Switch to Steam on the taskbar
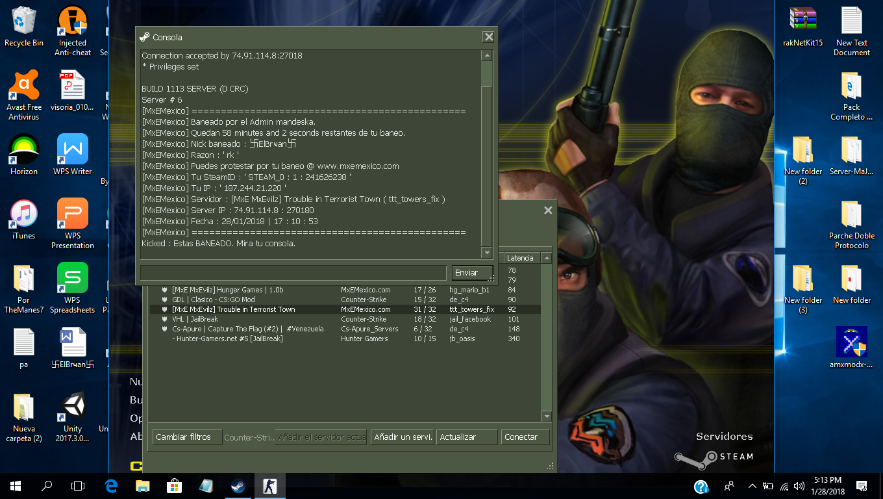Viewport: 883px width, 499px height. click(238, 486)
